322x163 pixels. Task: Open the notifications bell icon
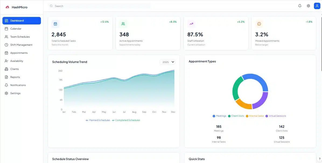point(300,6)
